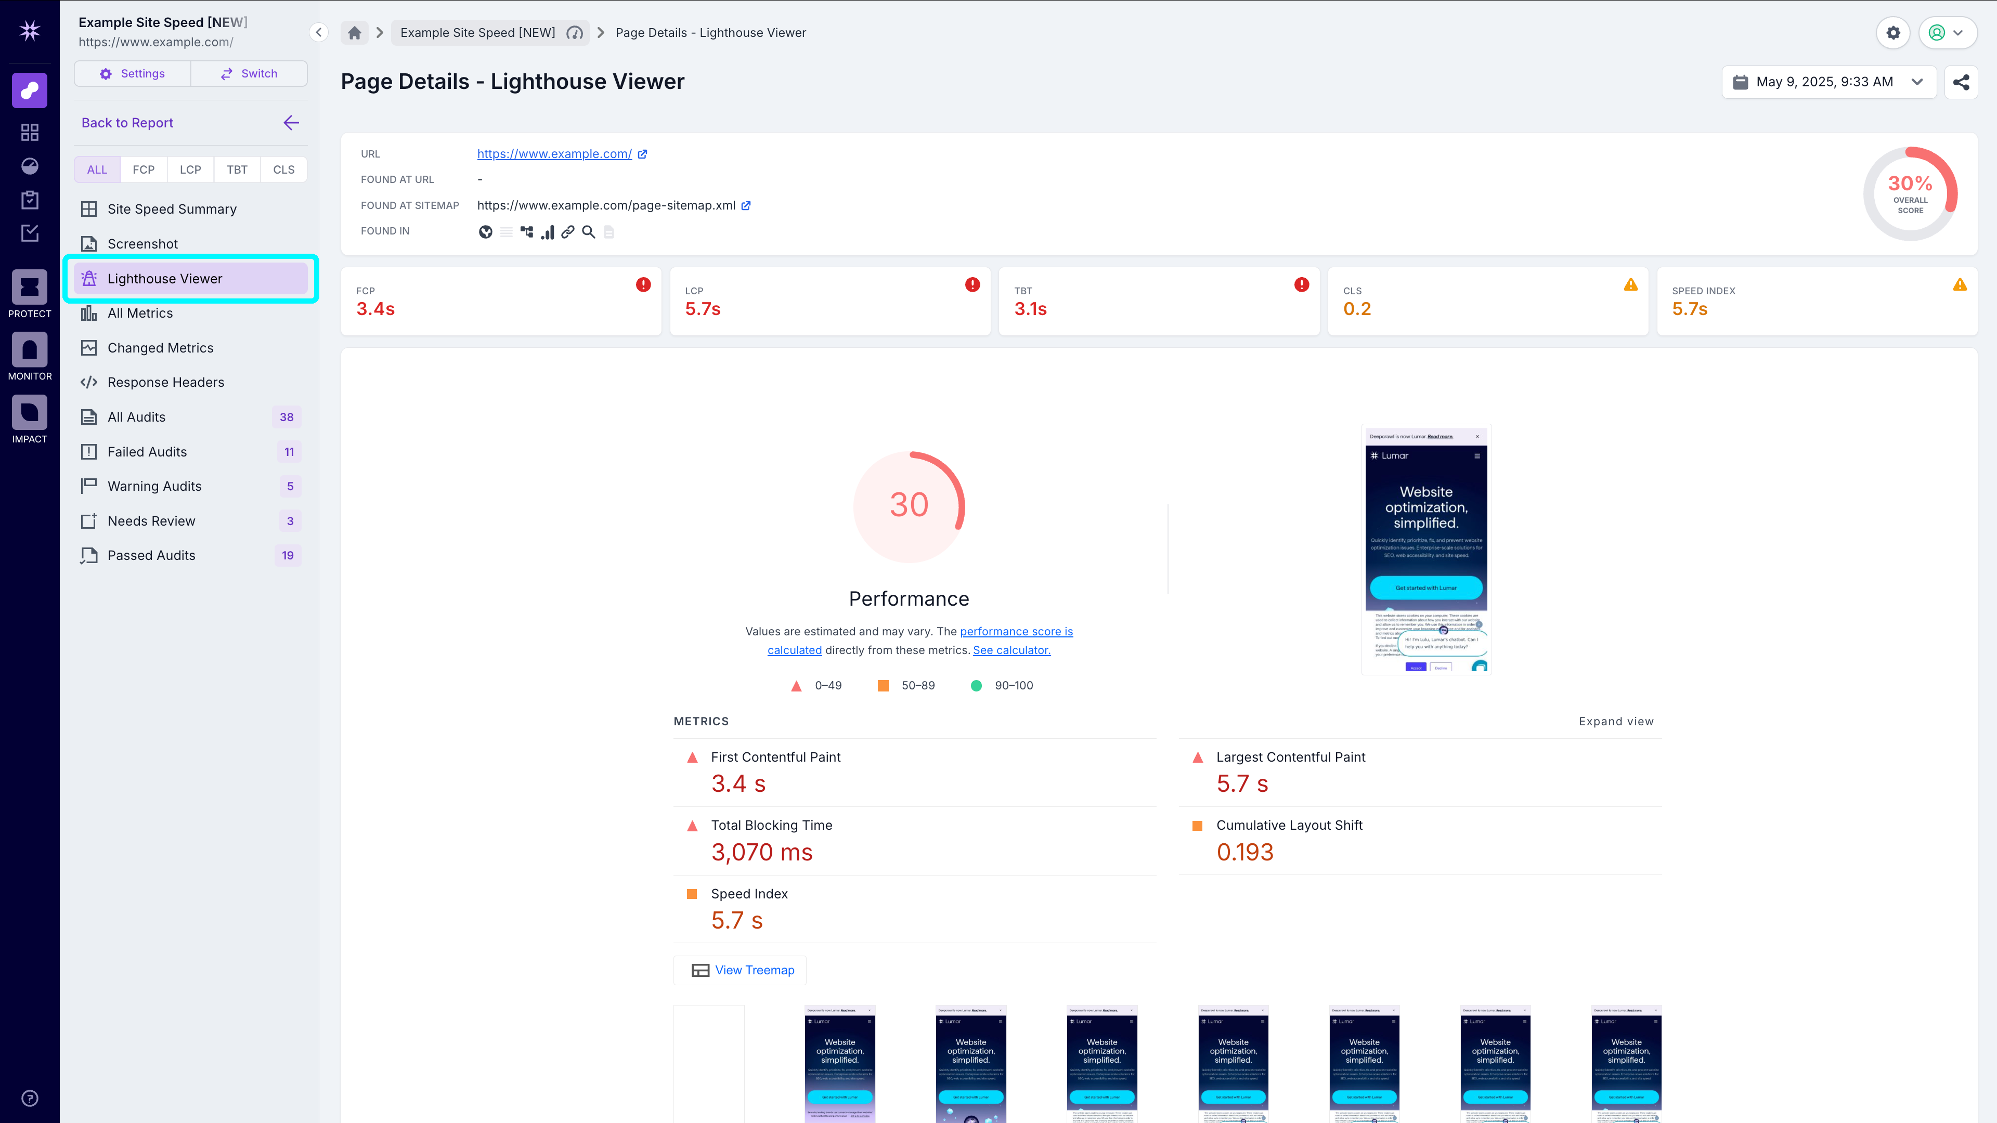Image resolution: width=1997 pixels, height=1123 pixels.
Task: Open external link icon next to example.com URL
Action: click(643, 154)
